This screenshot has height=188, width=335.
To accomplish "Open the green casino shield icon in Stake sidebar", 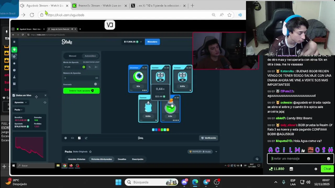I will (14, 50).
